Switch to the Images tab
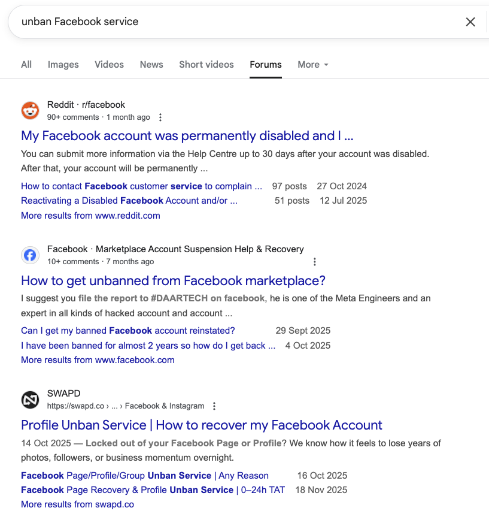489x523 pixels. coord(63,65)
